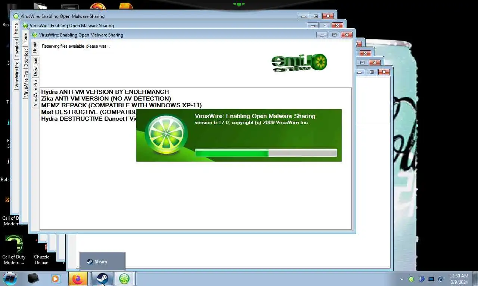This screenshot has height=286, width=478.
Task: Click the Steam taskbar button
Action: (102, 279)
